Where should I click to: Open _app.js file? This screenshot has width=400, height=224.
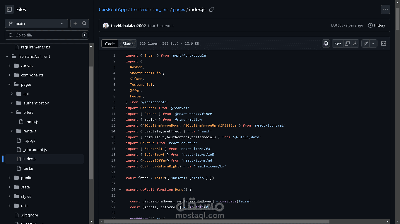29,140
